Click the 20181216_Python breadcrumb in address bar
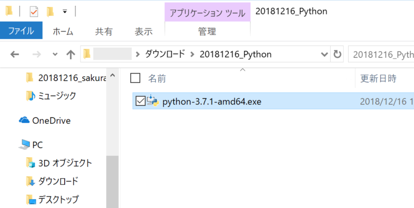Screen dimensions: 414x208 pos(236,54)
